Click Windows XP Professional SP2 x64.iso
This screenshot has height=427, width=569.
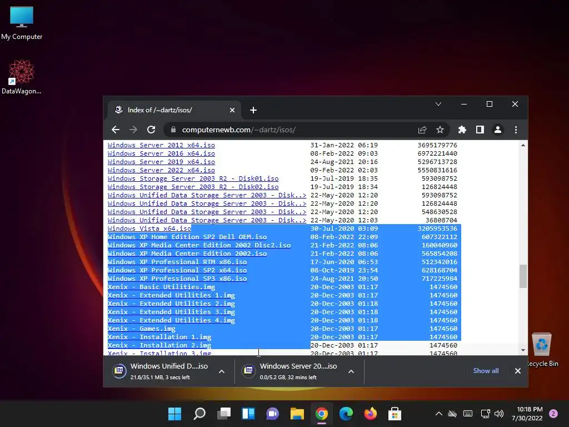(177, 271)
